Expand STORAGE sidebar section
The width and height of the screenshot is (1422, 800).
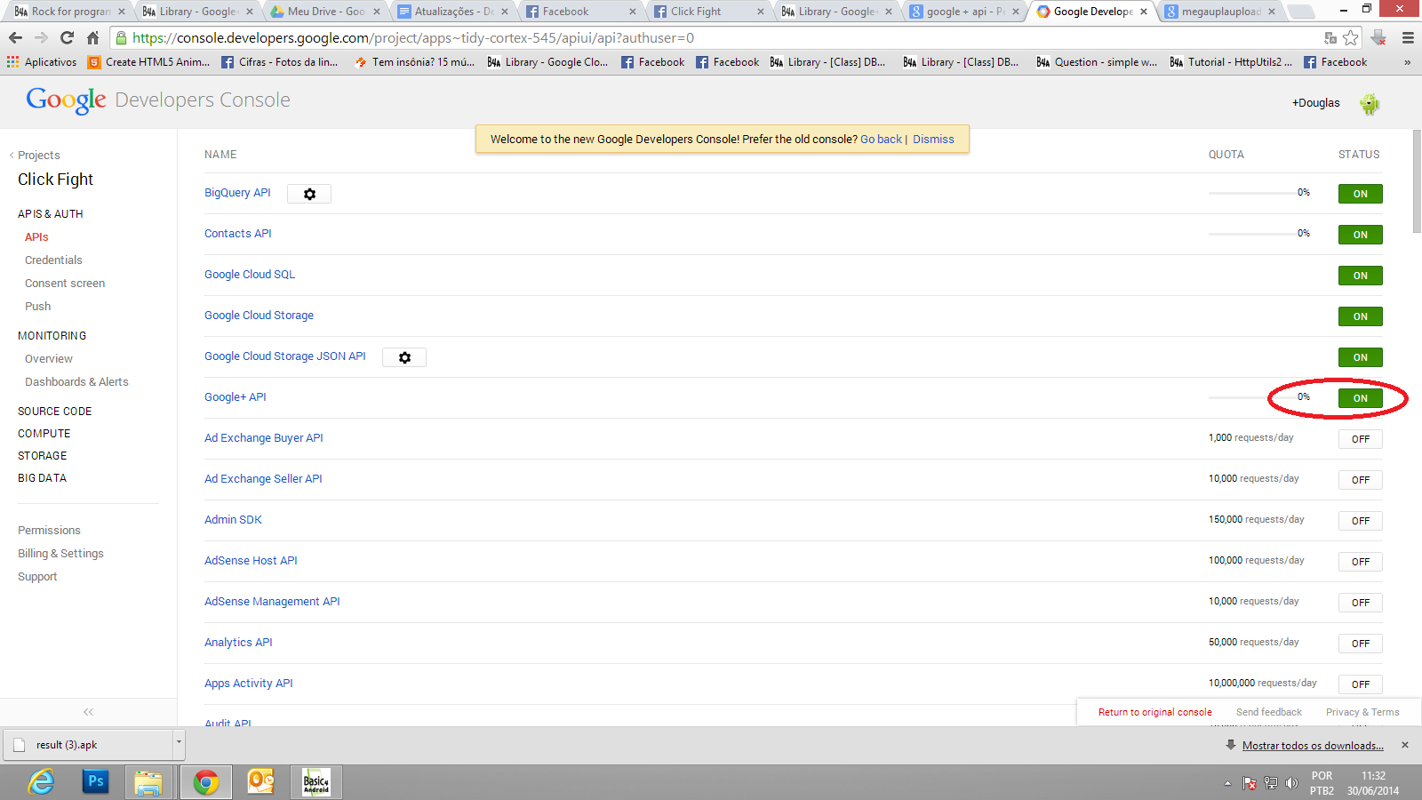[42, 456]
